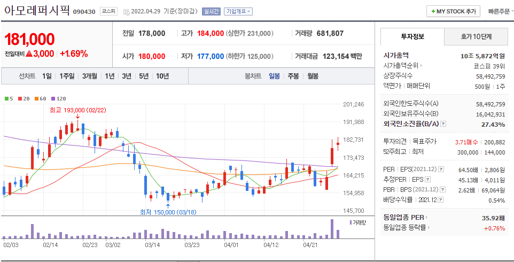The image size is (514, 262).
Task: Select the 5년 line chart period
Action: coord(144,76)
